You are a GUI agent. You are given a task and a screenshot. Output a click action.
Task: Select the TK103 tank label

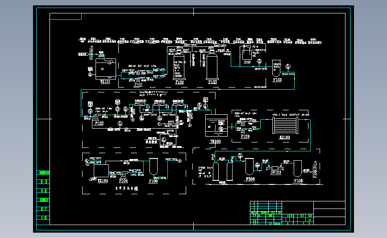click(216, 142)
